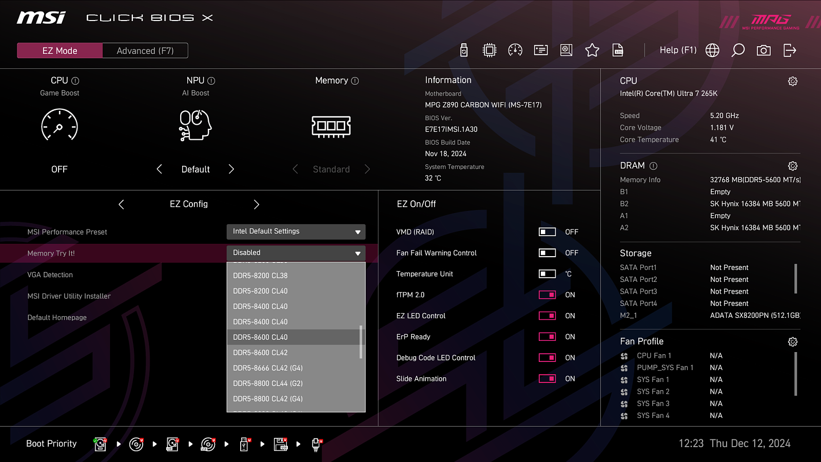Open CPU panel settings gear
The image size is (821, 462).
[x=793, y=81]
